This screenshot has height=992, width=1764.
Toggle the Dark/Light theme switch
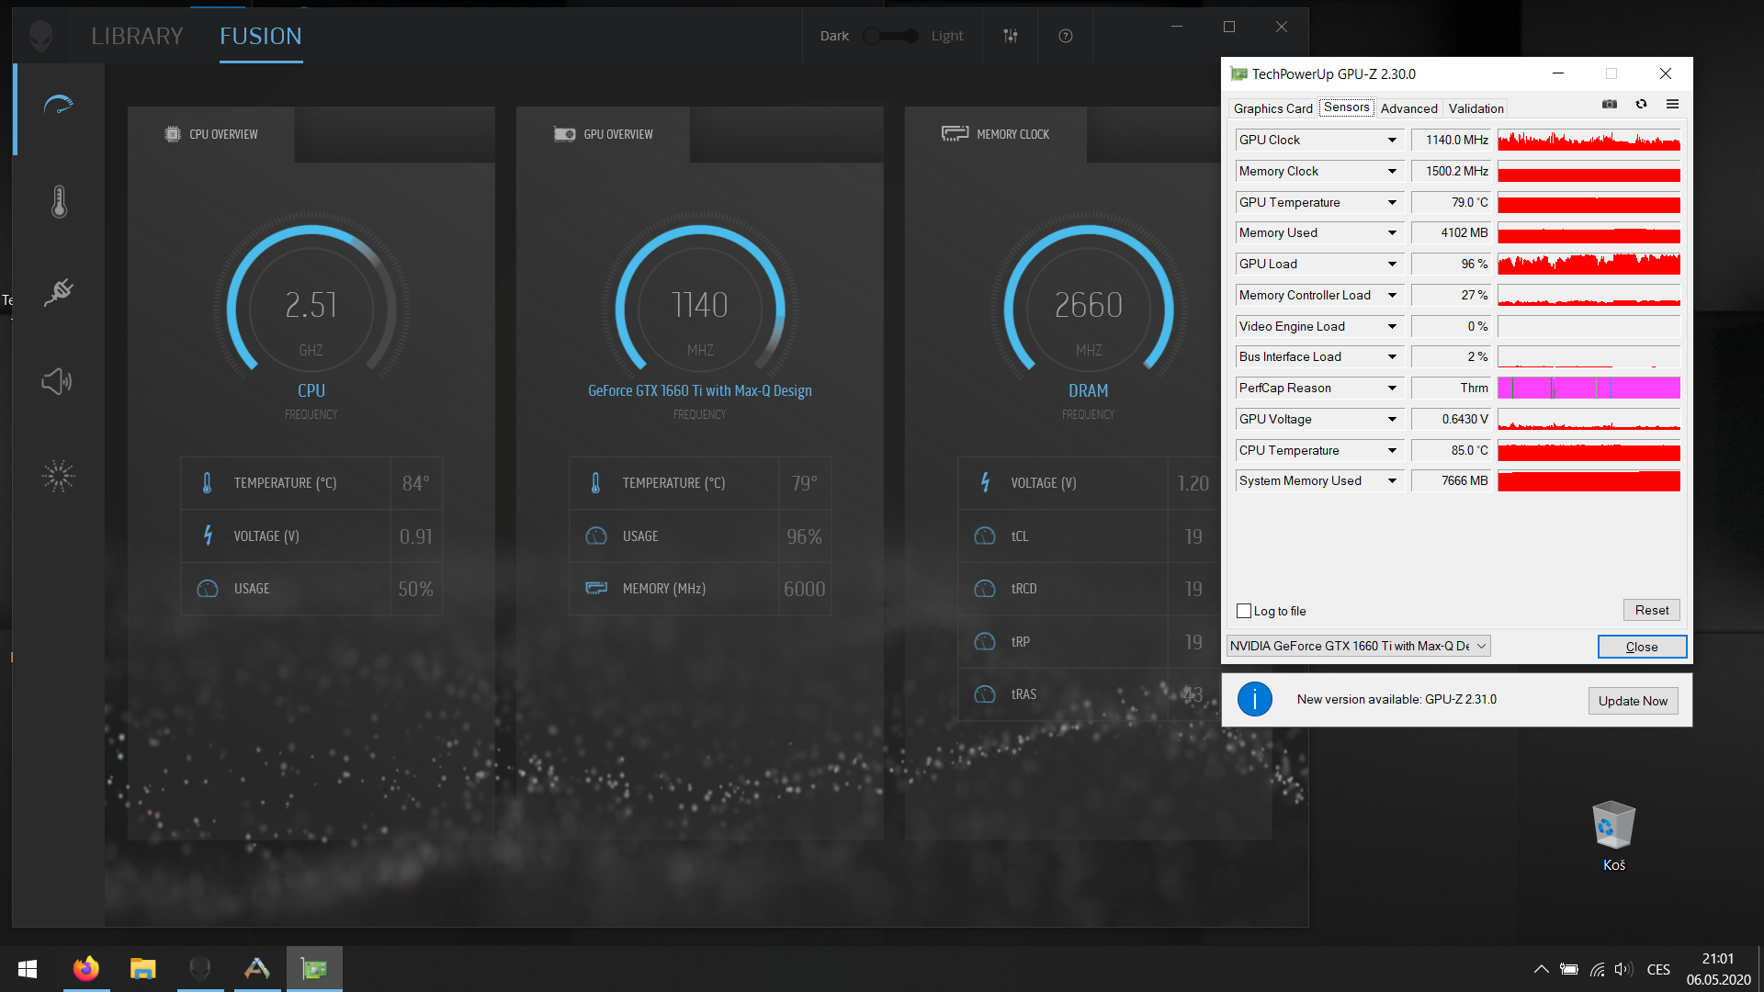890,36
